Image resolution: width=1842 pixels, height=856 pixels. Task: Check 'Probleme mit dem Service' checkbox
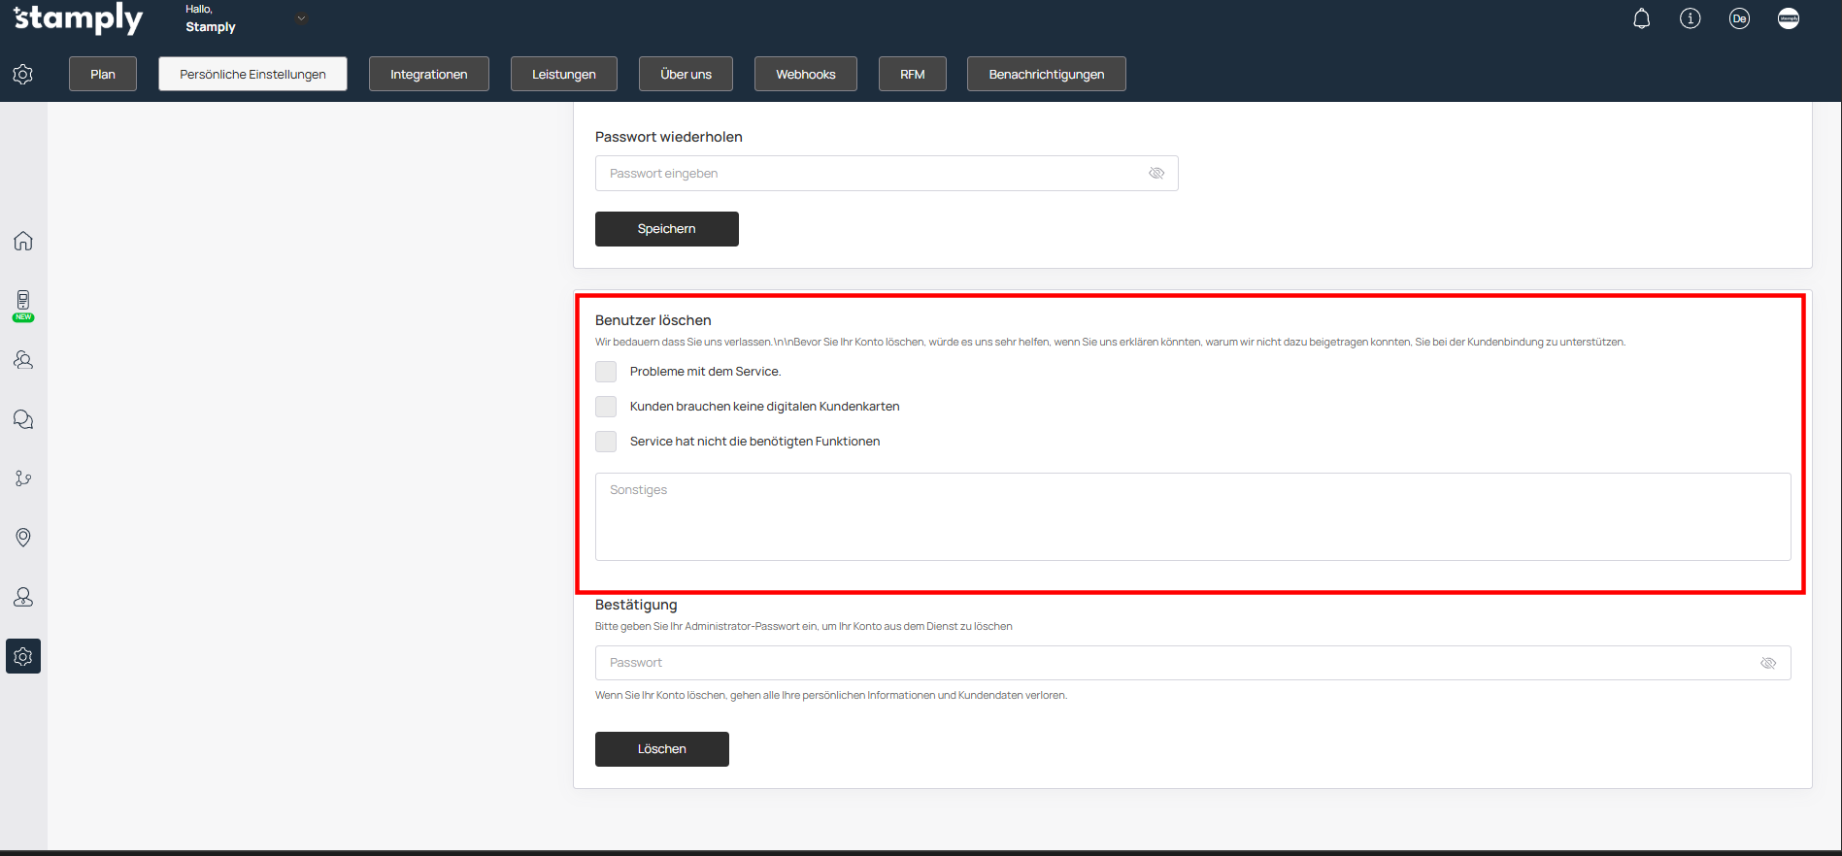pos(606,372)
